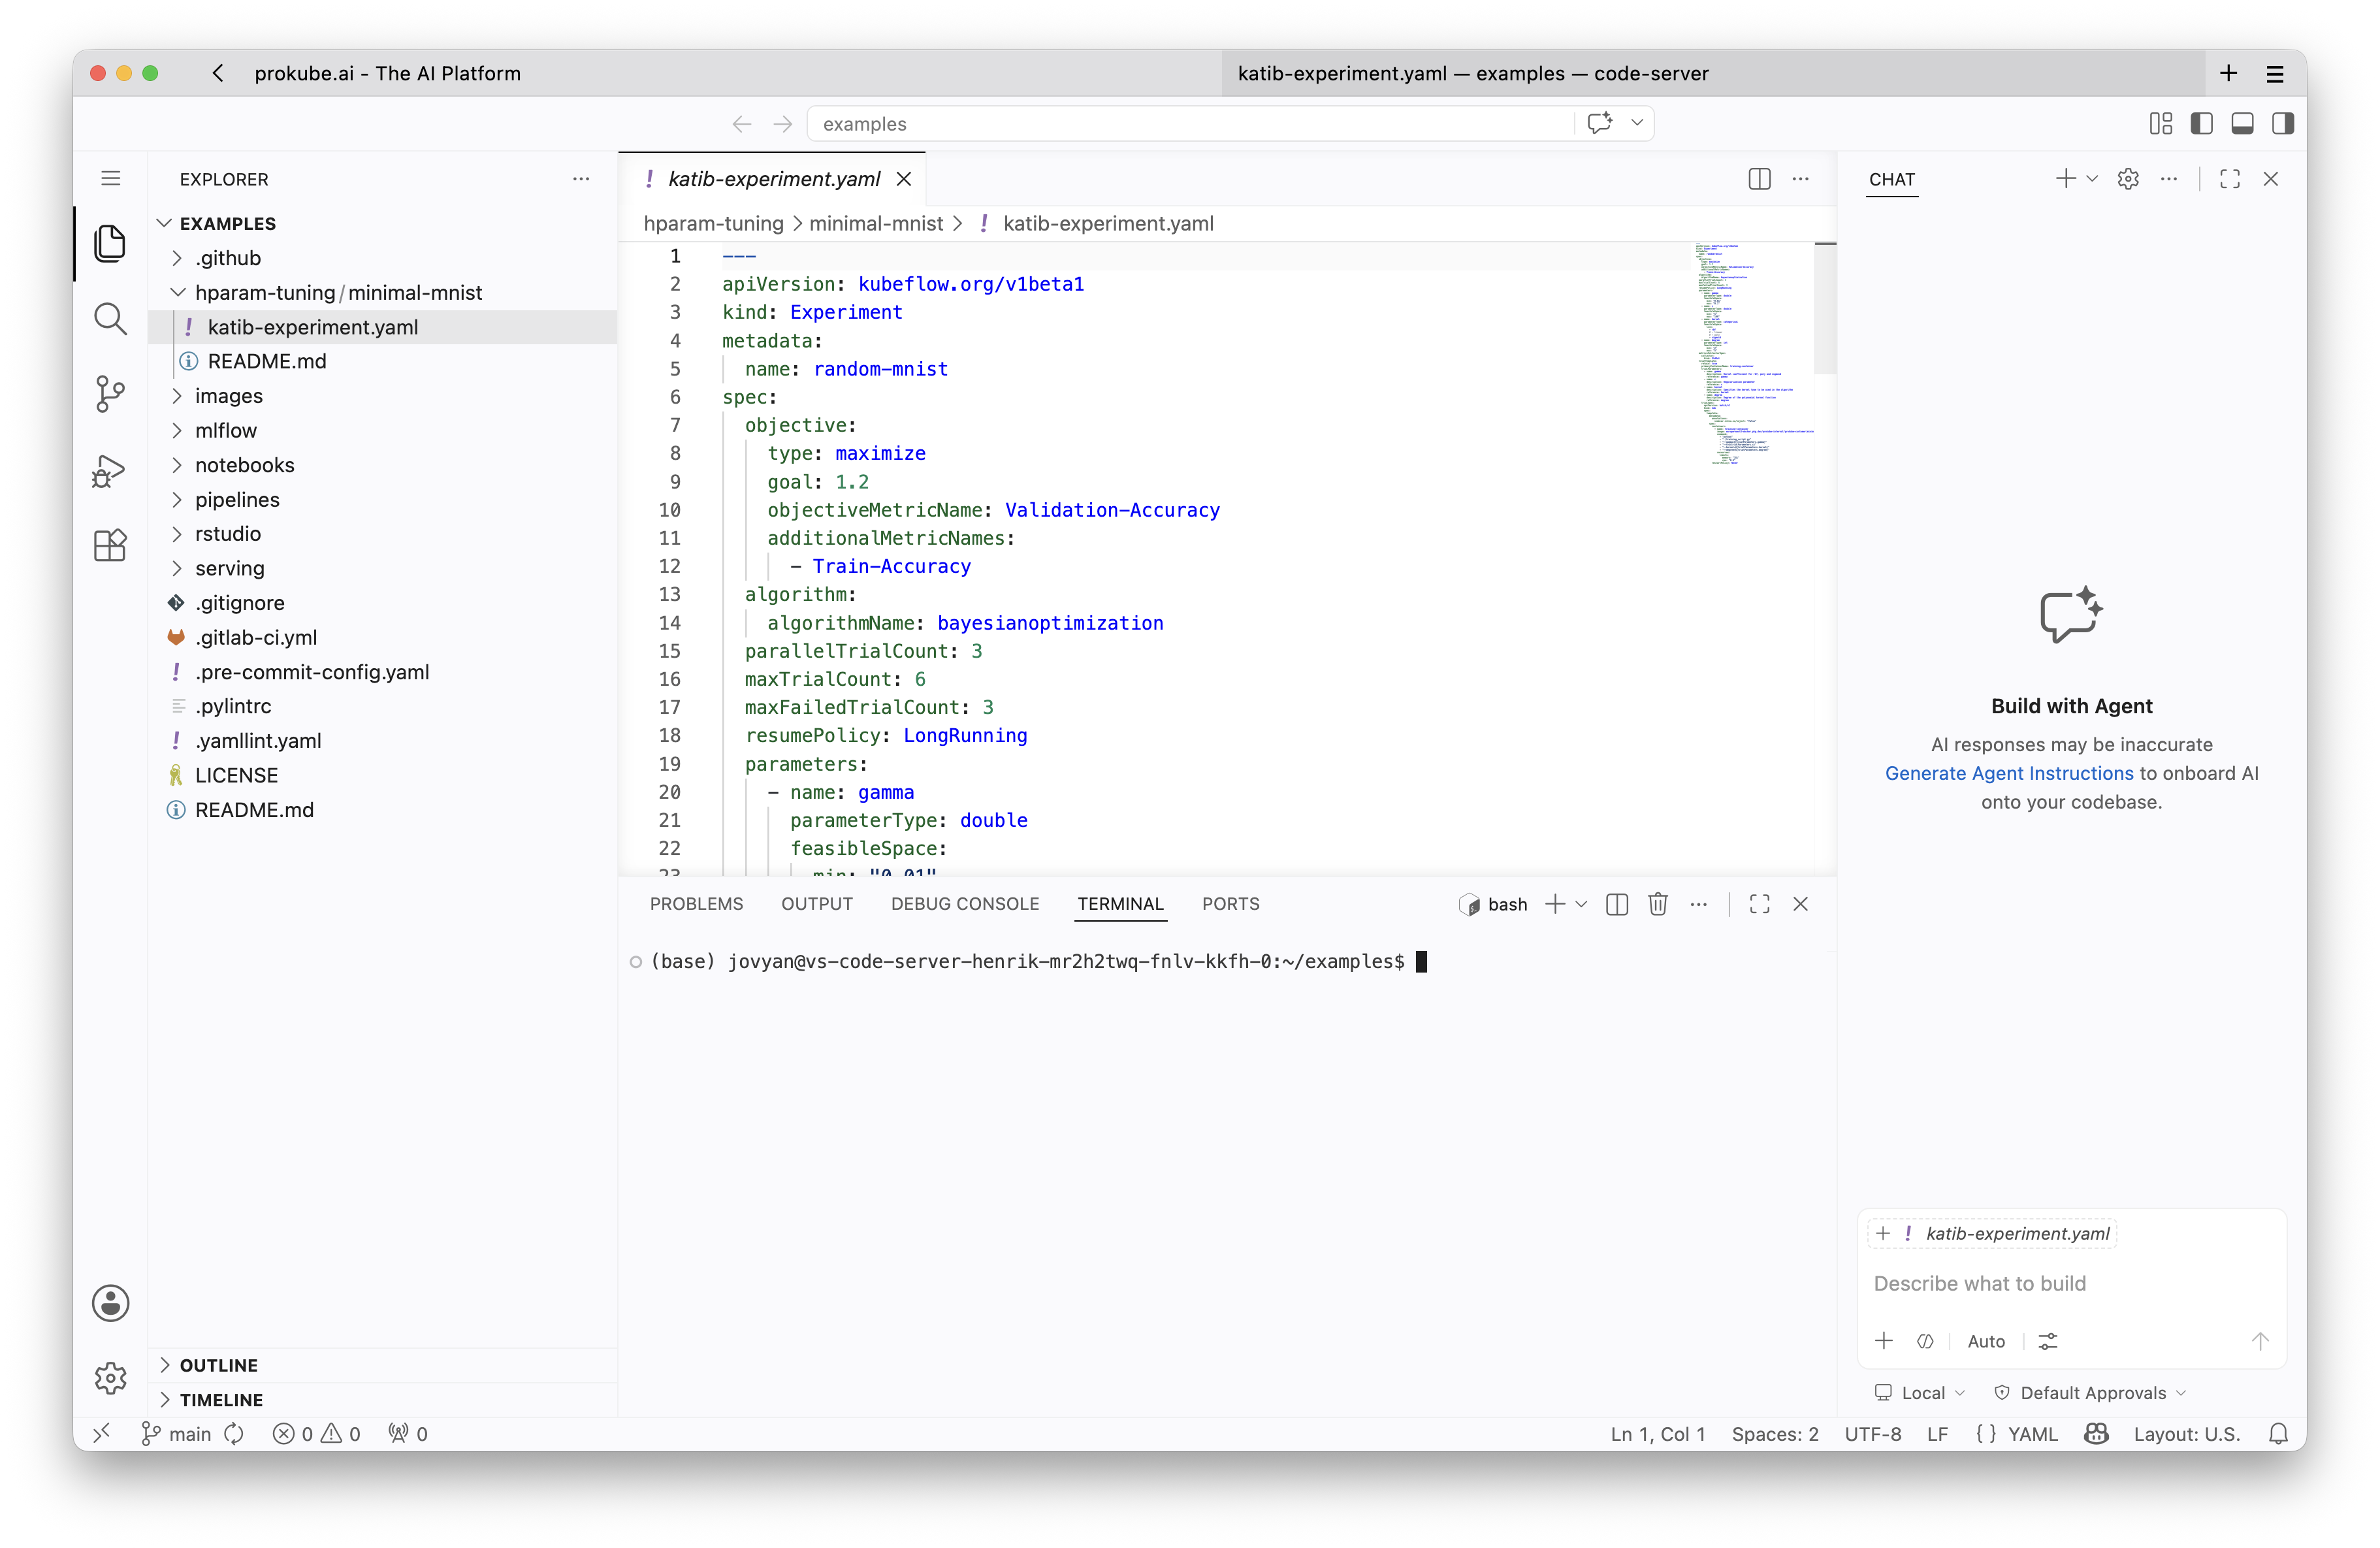Click the Customize Layout icon
The image size is (2380, 1548).
pos(2161,123)
